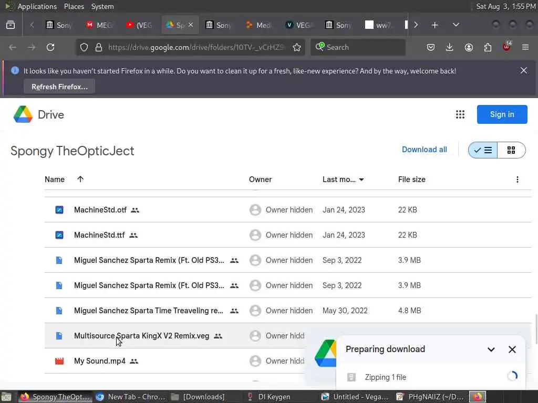538x403 pixels.
Task: Open the Firefox extensions puzzle icon
Action: [488, 47]
